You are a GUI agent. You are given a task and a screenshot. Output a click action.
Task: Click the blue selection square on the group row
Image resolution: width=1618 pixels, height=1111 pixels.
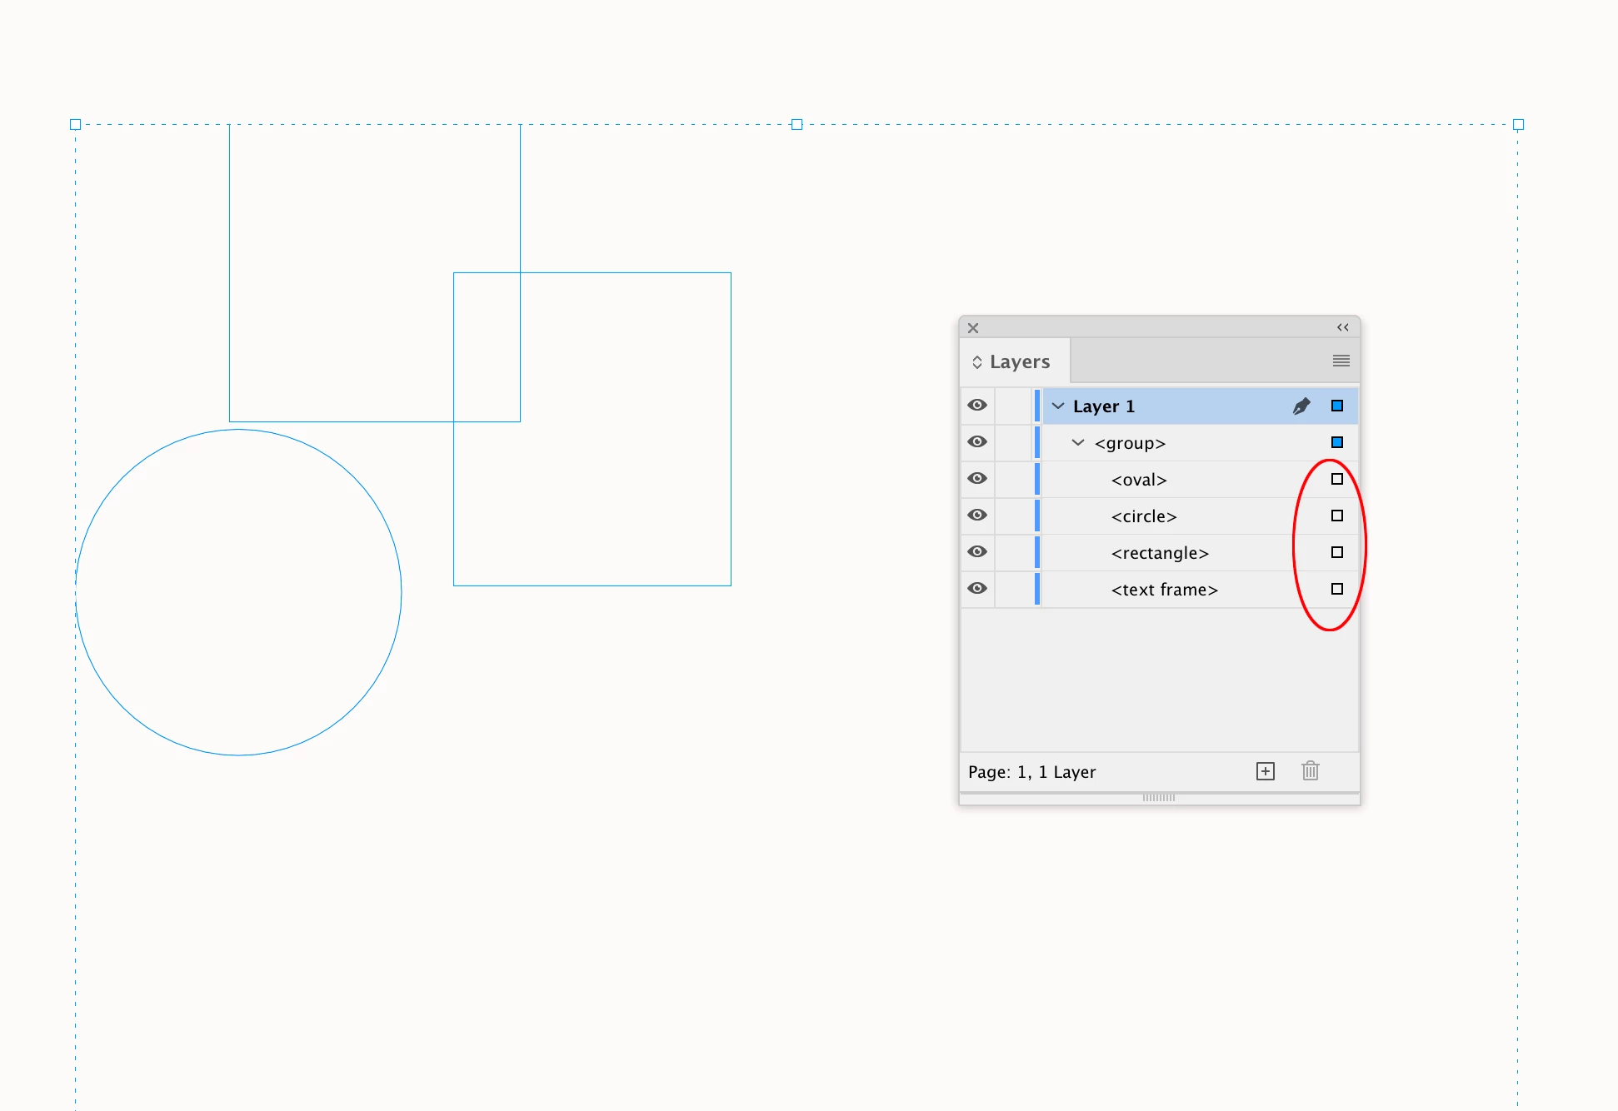coord(1336,442)
